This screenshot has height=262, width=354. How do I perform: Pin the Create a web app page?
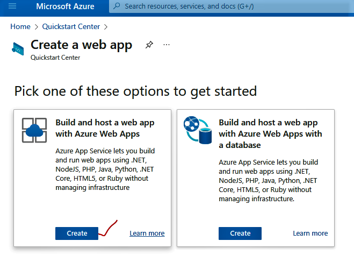click(x=149, y=45)
